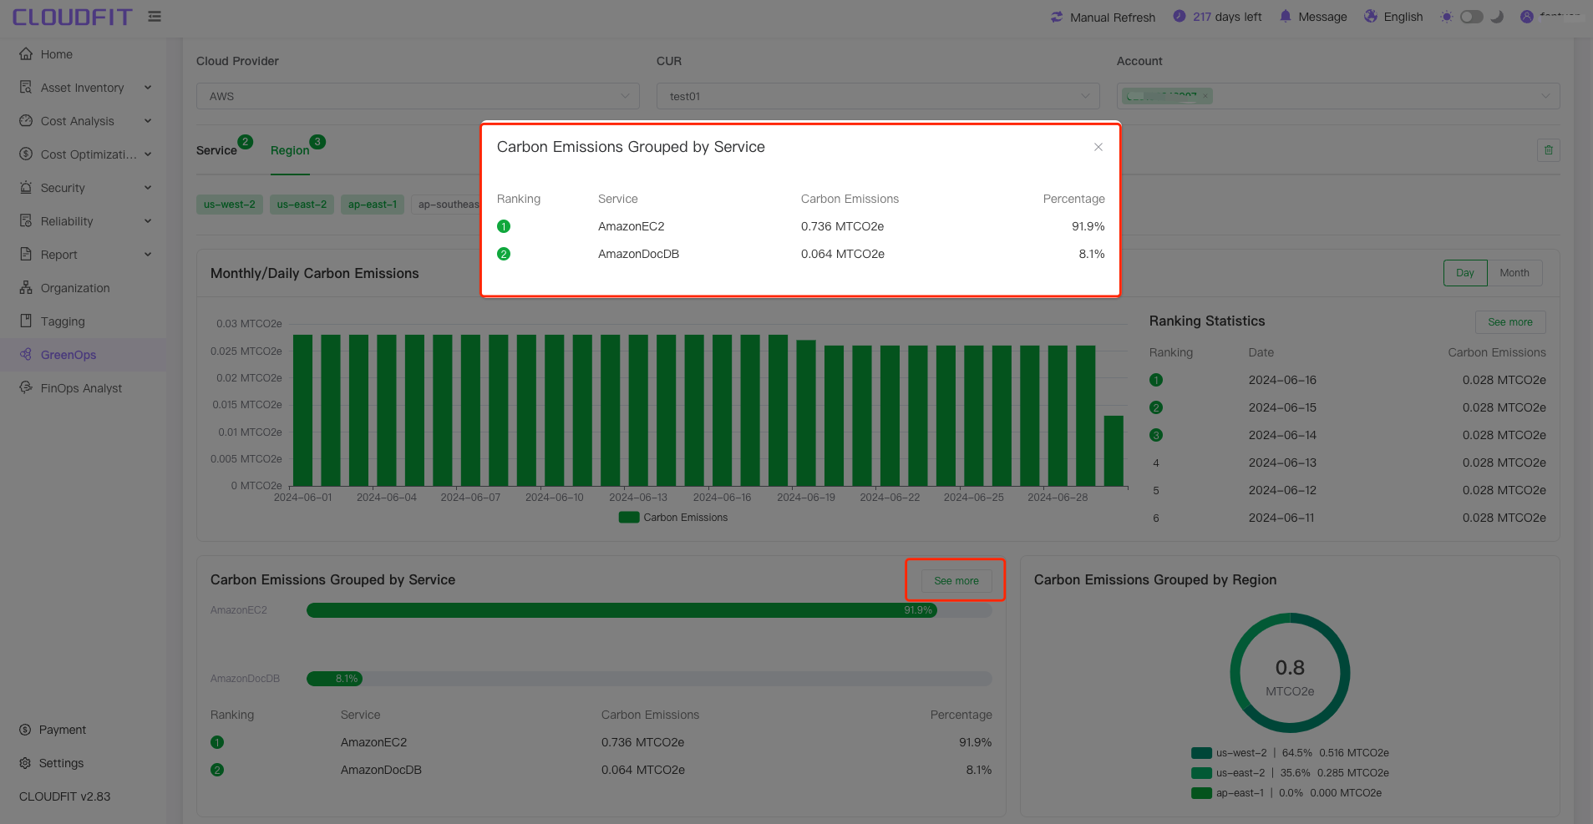Screen dimensions: 1593x824
Task: Click the Payment sidebar icon
Action: point(25,730)
